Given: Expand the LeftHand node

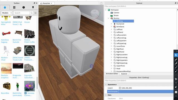Looking at the screenshot, I should [111, 32].
